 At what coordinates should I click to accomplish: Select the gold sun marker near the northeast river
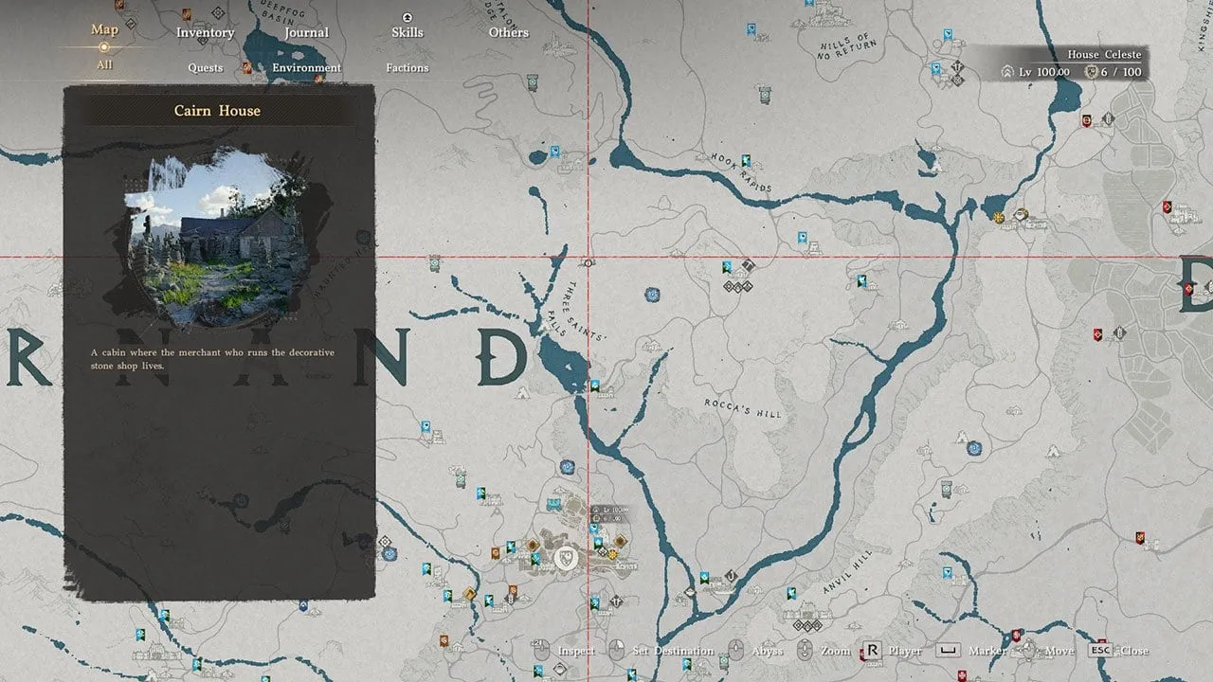click(998, 217)
